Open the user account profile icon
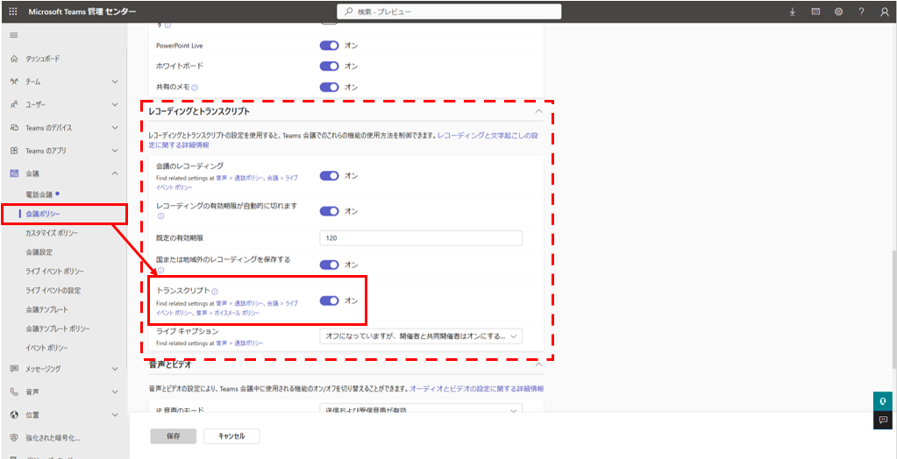 (x=885, y=11)
